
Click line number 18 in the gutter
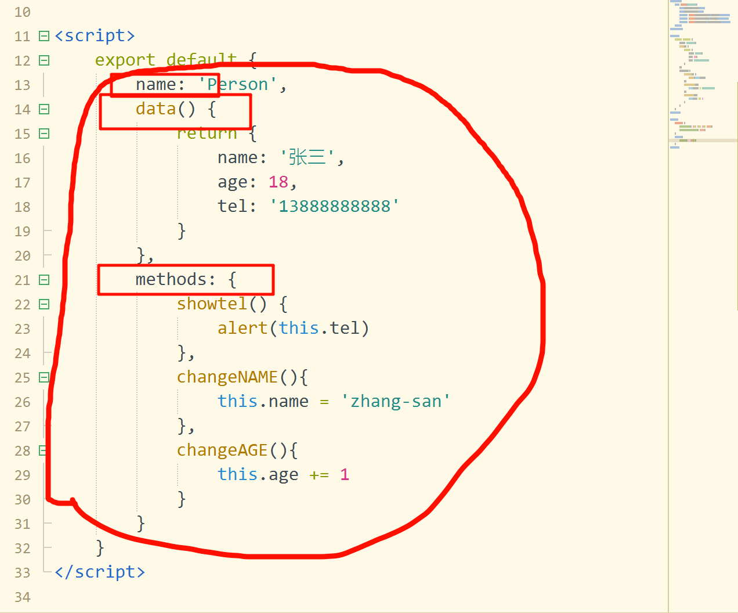[22, 207]
